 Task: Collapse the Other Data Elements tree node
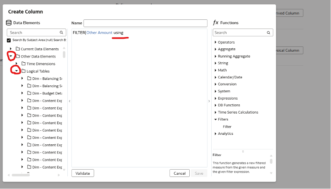pos(11,56)
